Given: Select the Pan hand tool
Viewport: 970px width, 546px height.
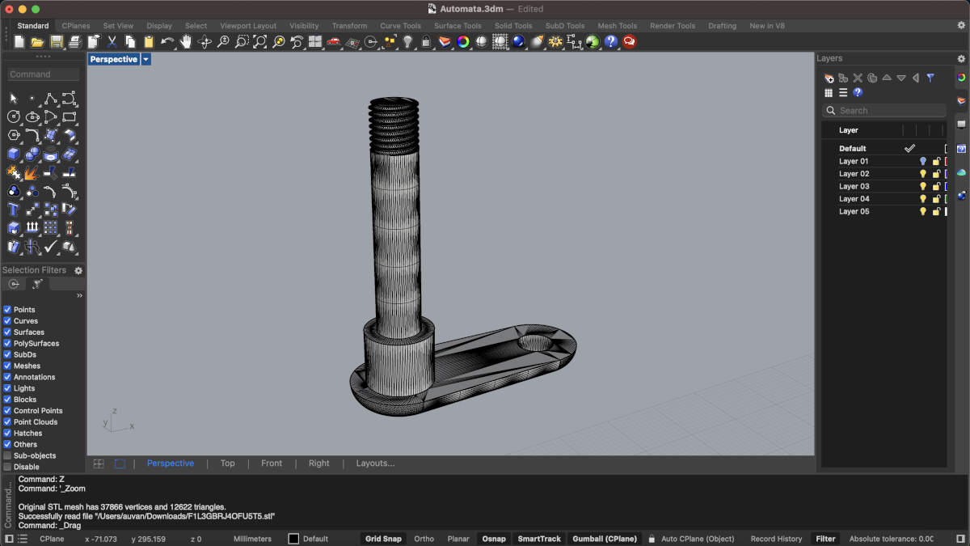Looking at the screenshot, I should pyautogui.click(x=186, y=41).
